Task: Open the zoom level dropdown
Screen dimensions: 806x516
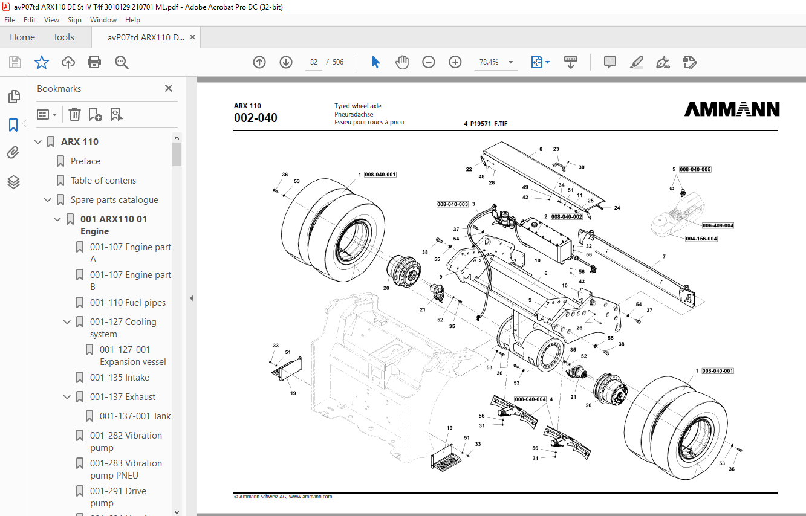Action: click(x=510, y=62)
